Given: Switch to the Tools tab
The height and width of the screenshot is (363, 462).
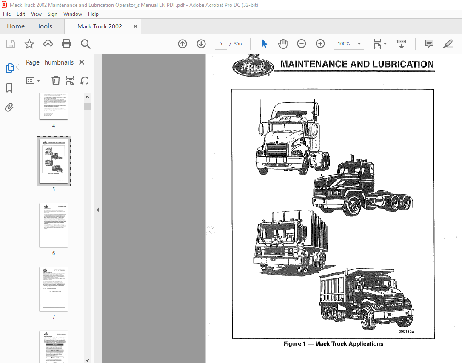Looking at the screenshot, I should (x=45, y=26).
